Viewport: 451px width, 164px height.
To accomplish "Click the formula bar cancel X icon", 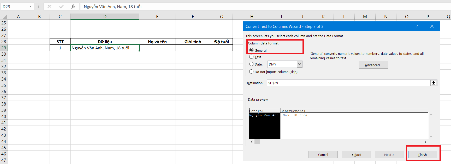I will click(49, 6).
